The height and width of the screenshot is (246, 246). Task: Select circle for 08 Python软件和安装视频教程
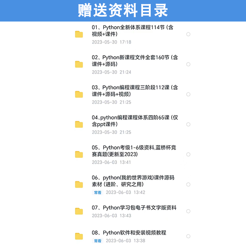click(x=188, y=236)
